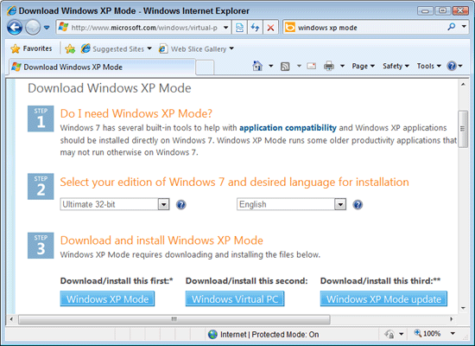The width and height of the screenshot is (475, 346).
Task: Click Internet | Protected Mode: On status text
Action: click(269, 334)
